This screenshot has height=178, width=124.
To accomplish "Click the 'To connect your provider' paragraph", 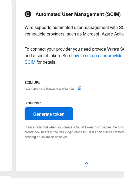I will [x=74, y=56].
